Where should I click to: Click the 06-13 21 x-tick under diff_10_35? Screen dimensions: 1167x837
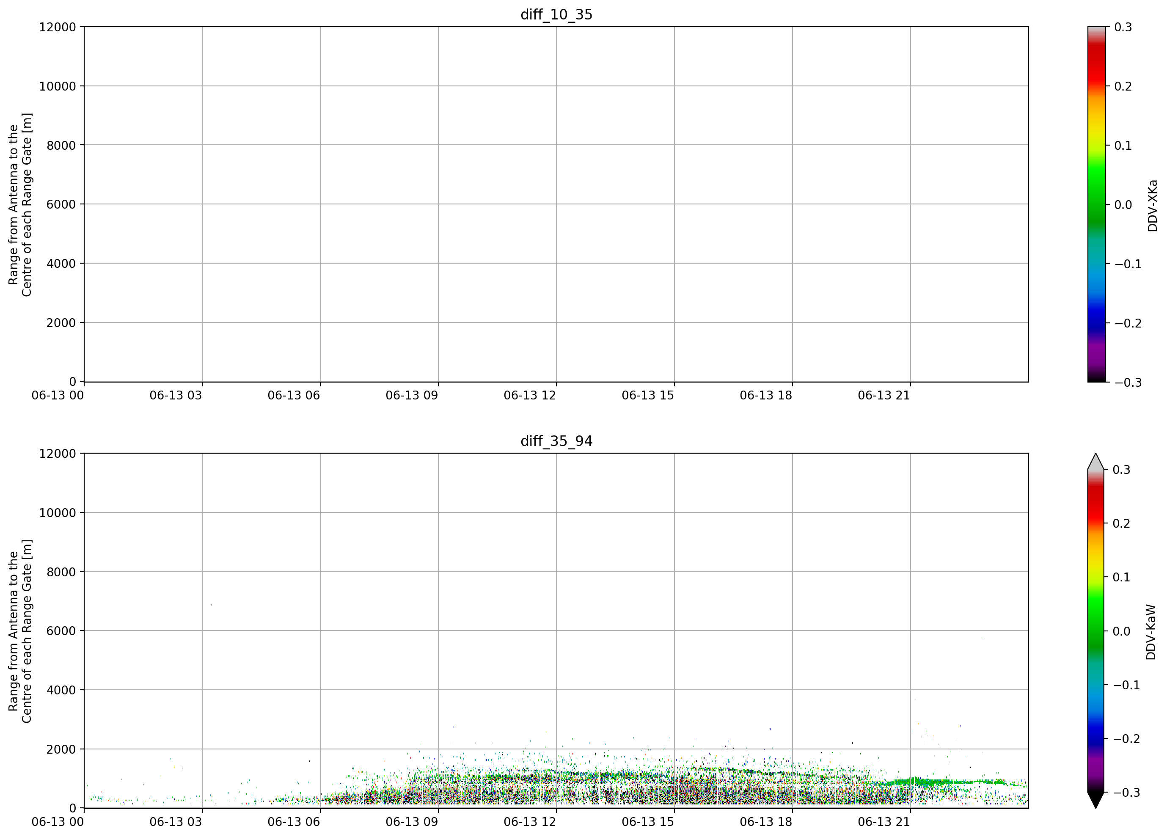pyautogui.click(x=884, y=395)
